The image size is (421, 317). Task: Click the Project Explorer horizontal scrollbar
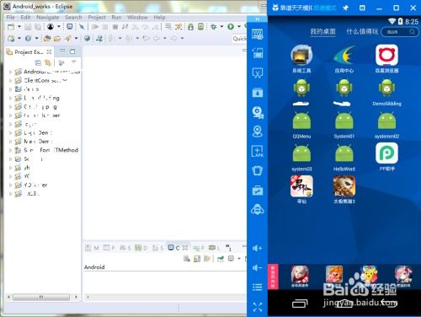pos(42,297)
